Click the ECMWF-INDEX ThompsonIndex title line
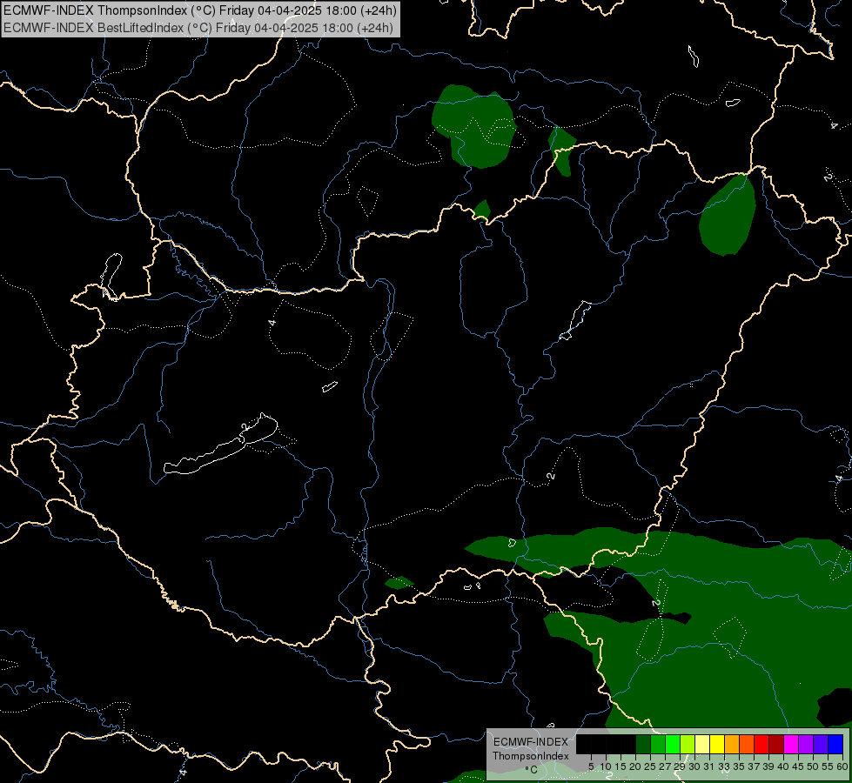 [200, 10]
